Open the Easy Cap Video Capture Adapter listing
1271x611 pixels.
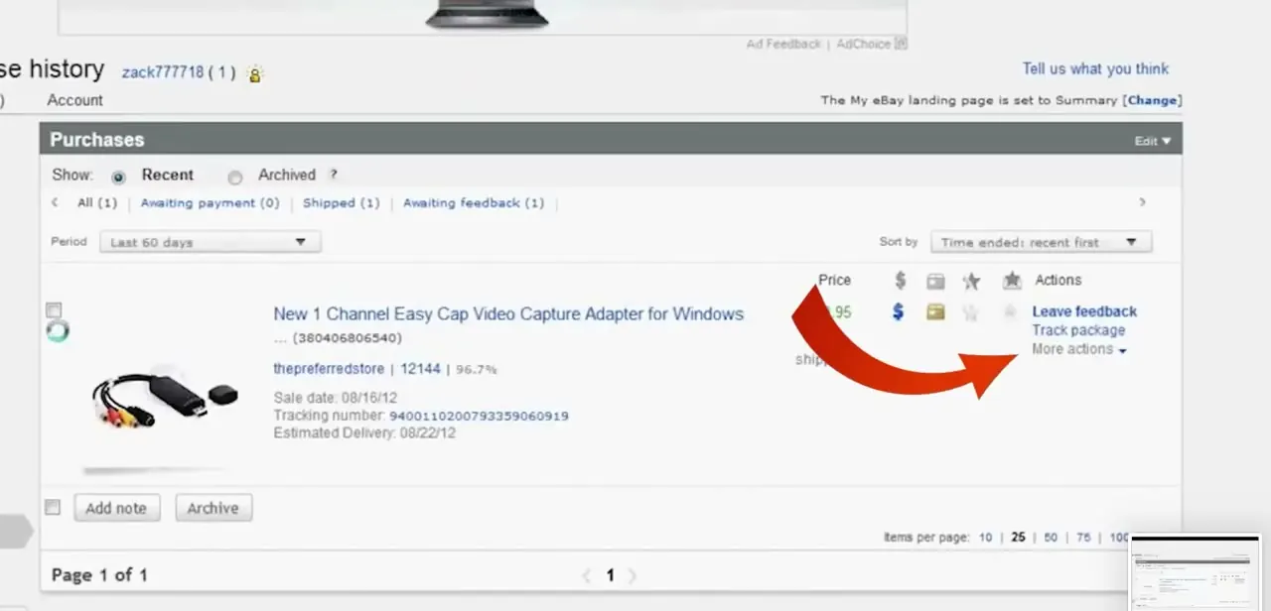pyautogui.click(x=508, y=314)
